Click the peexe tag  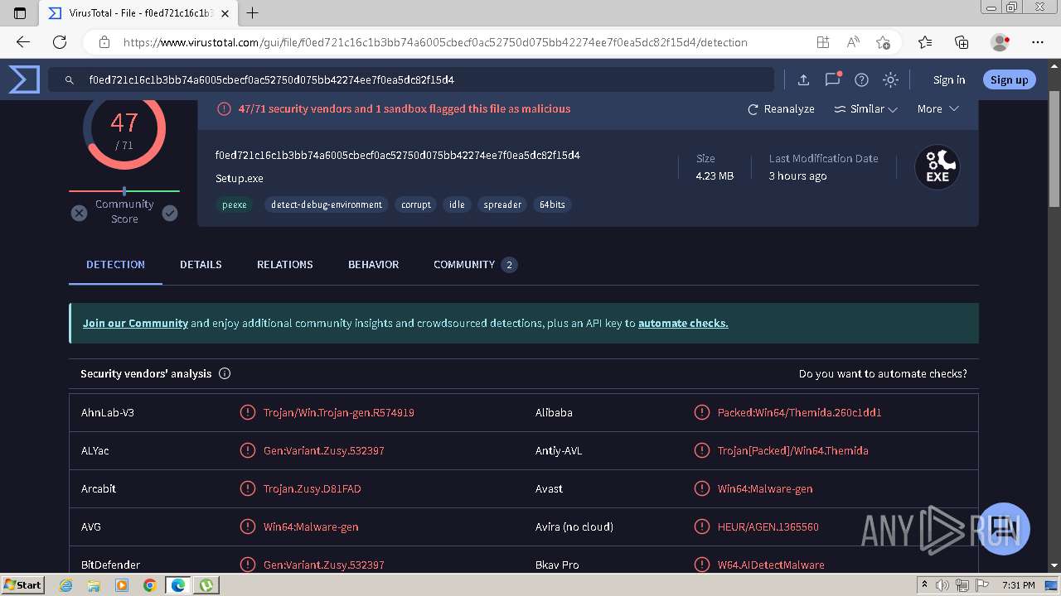235,204
